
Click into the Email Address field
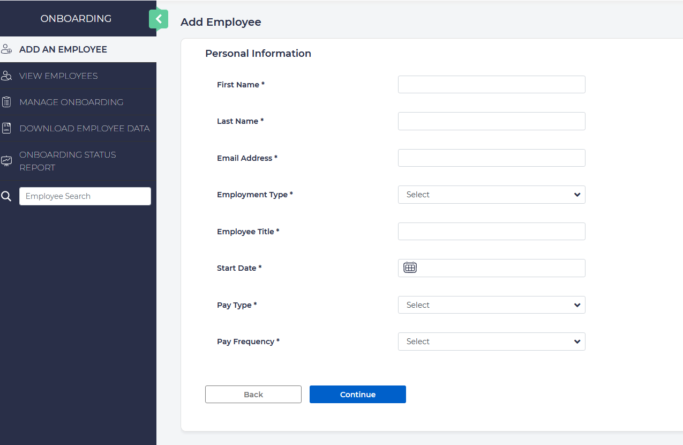coord(491,158)
